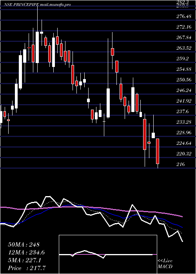Screen dimensions: 196x274
Task: Click the '12MA : 234.6' indicator text
Action: pos(26,252)
